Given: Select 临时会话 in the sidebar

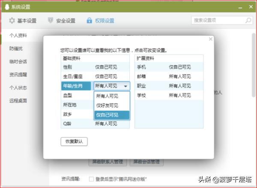Looking at the screenshot, I should coord(18,62).
